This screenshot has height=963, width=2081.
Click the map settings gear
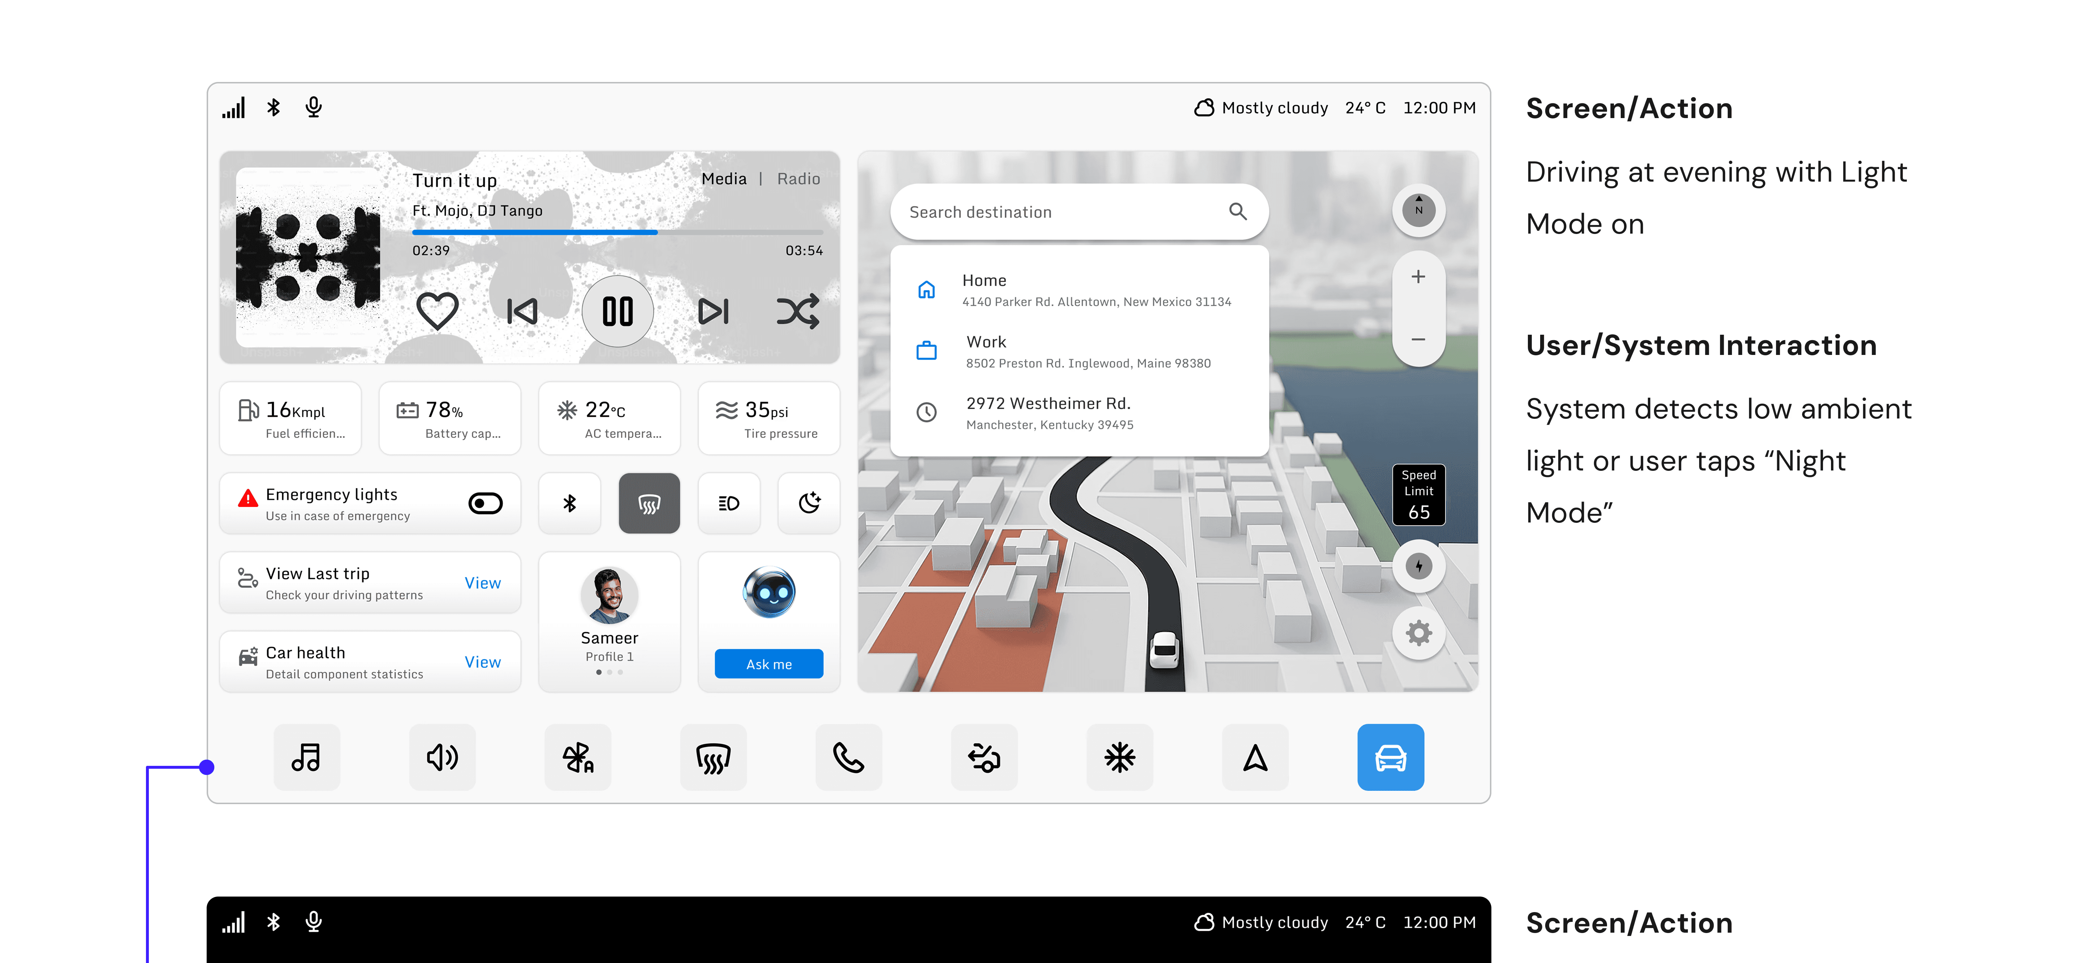coord(1418,633)
